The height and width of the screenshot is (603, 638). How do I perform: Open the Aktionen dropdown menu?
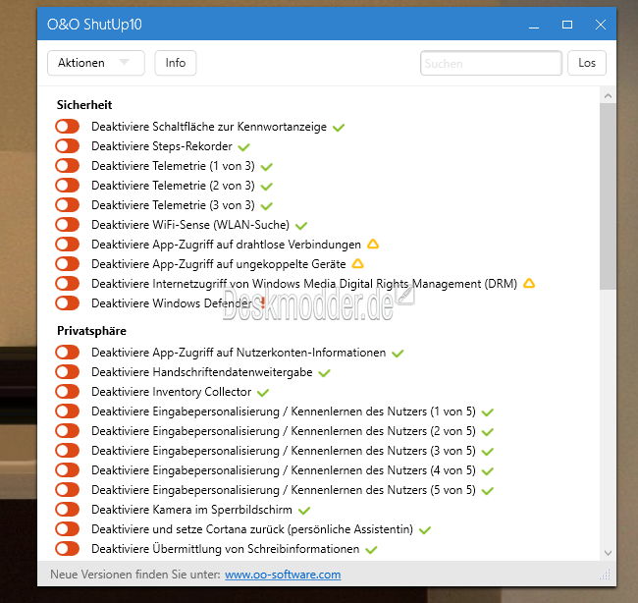point(96,63)
